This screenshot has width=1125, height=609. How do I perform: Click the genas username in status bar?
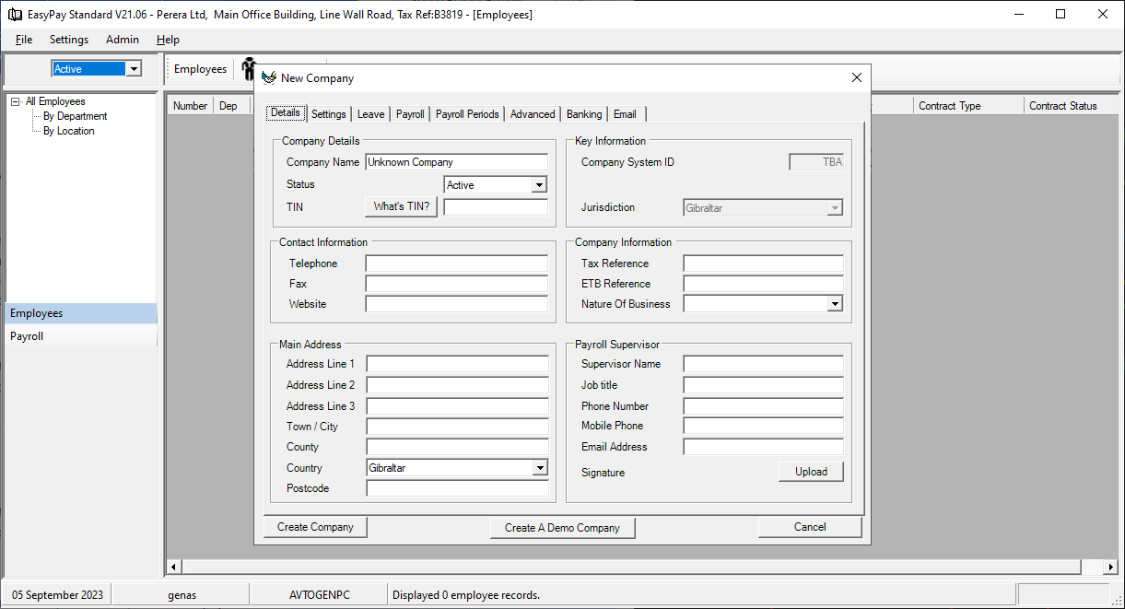click(x=182, y=595)
